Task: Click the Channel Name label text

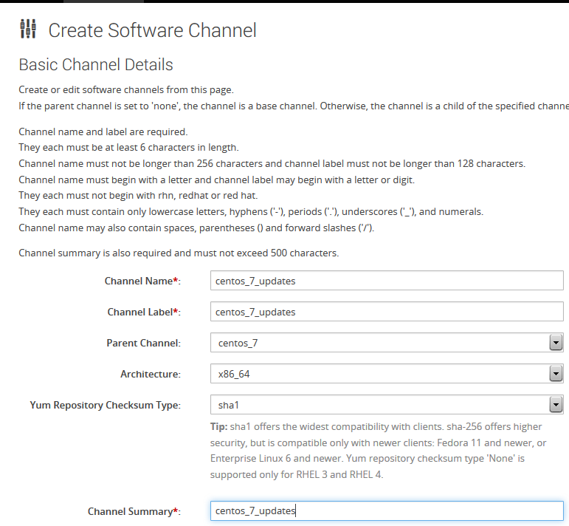Action: pos(142,281)
